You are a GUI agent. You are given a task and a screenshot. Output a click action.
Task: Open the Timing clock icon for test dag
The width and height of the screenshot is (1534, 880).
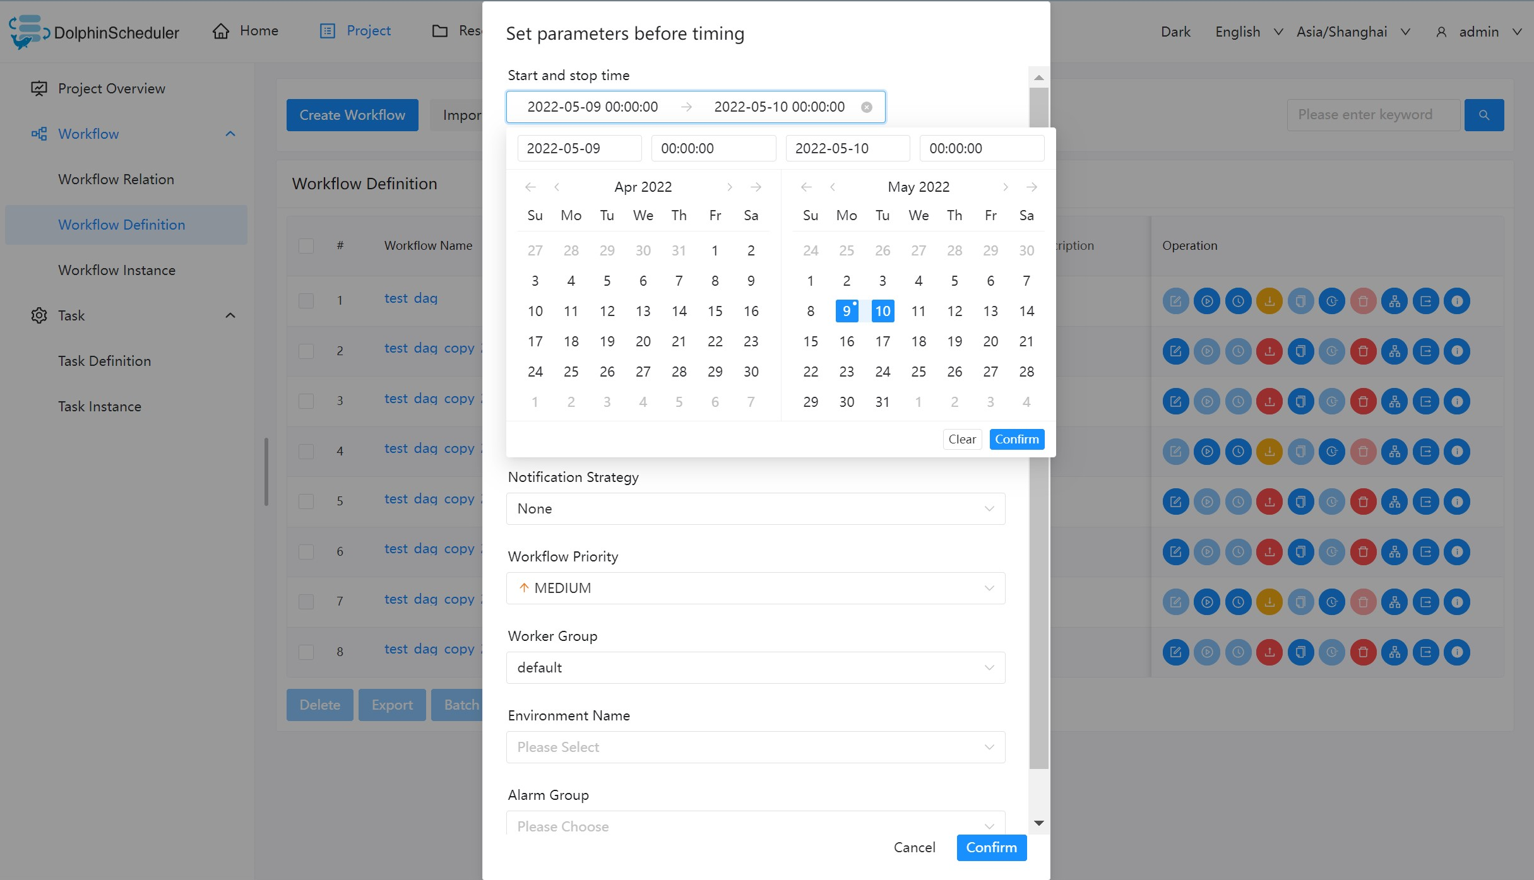(x=1238, y=301)
